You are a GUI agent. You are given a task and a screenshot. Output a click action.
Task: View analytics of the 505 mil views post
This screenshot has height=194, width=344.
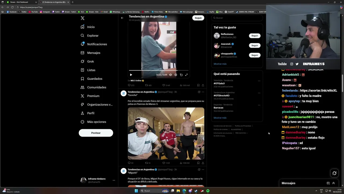[185, 85]
